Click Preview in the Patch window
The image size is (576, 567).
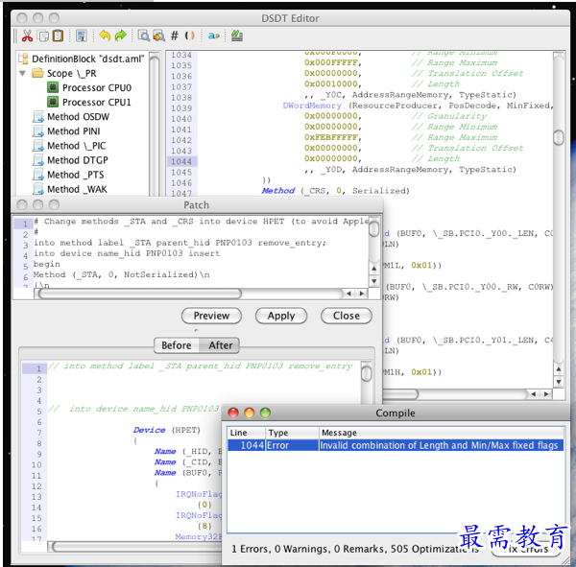211,316
